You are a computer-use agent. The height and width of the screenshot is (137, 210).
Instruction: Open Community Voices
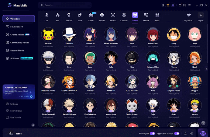click(17, 42)
